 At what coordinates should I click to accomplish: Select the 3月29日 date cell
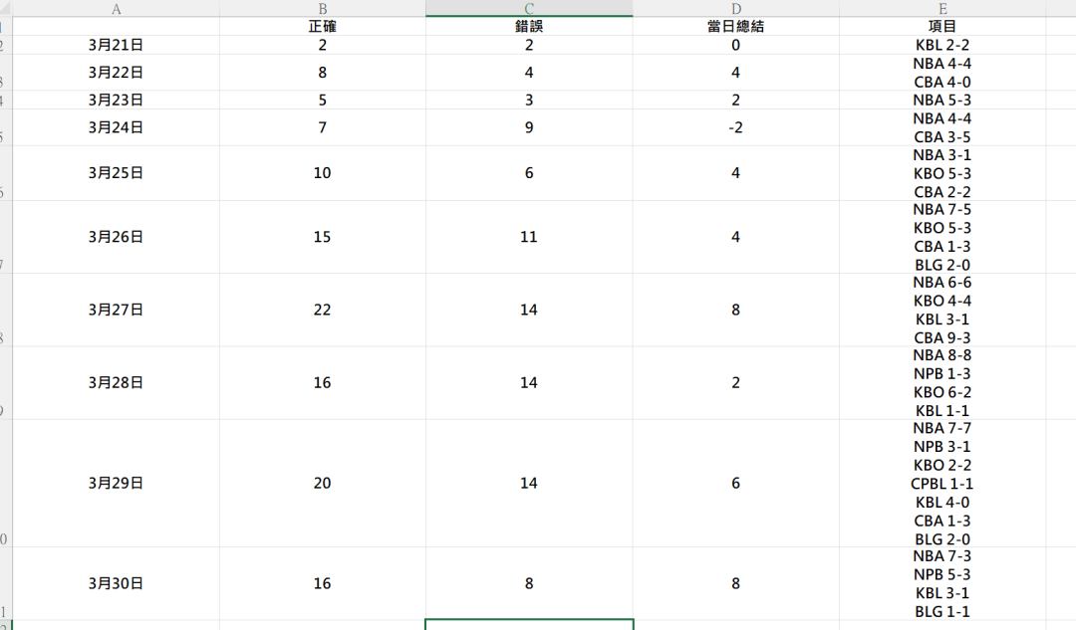pos(116,484)
